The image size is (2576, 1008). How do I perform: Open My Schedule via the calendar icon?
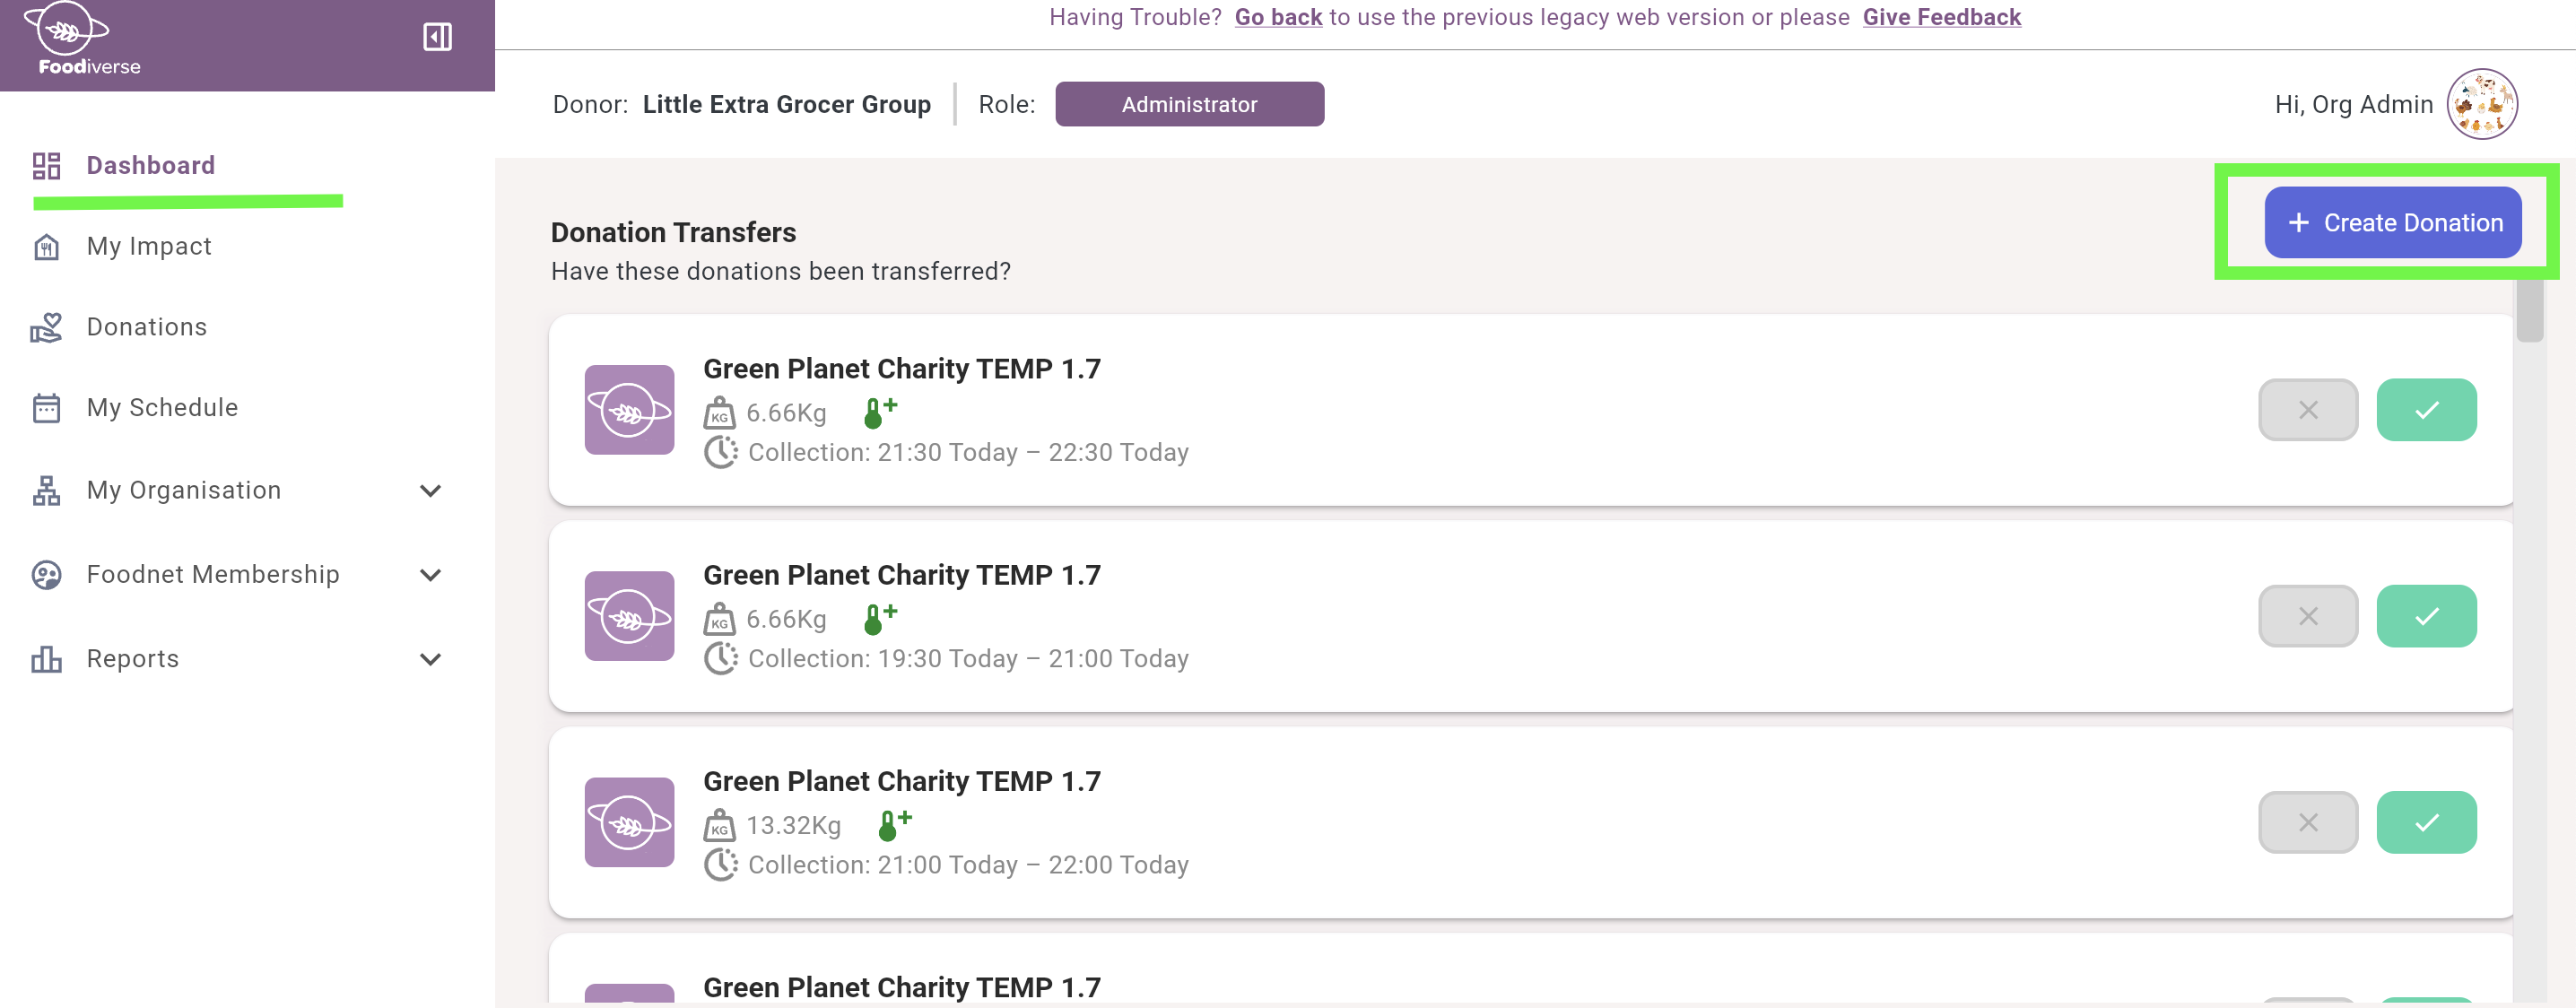tap(46, 407)
